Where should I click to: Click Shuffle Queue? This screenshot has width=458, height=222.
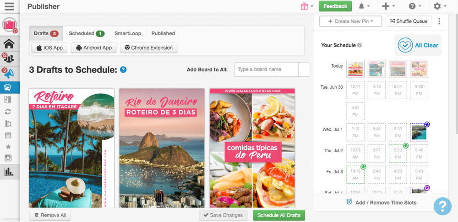pos(409,21)
